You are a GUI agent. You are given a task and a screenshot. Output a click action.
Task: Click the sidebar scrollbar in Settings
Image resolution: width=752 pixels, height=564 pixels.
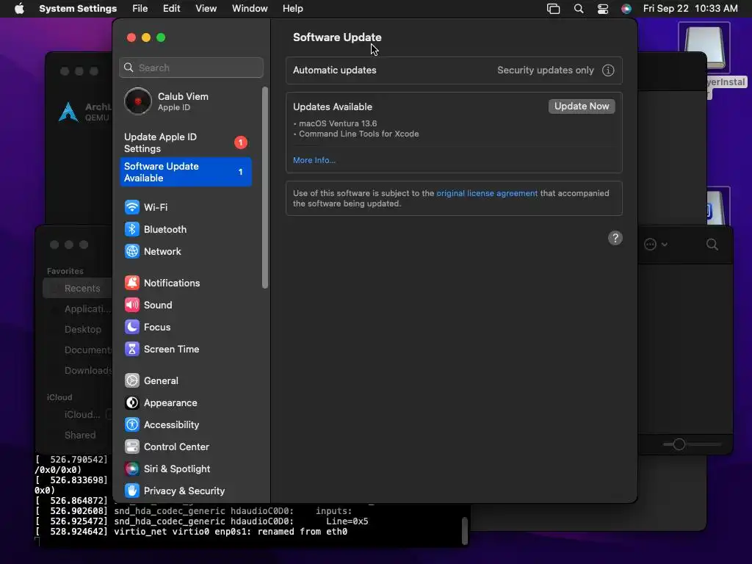(264, 188)
